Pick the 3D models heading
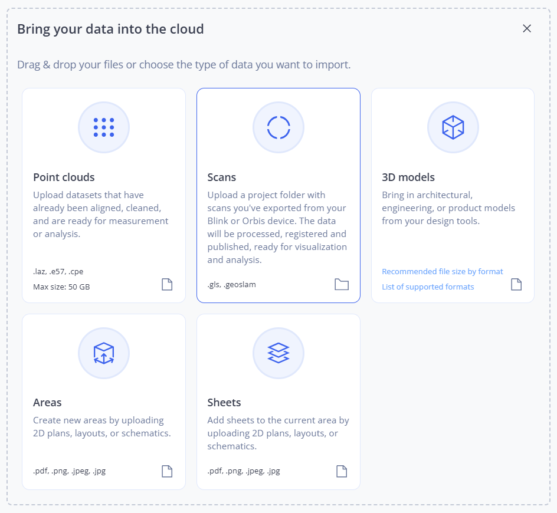The image size is (557, 513). [408, 177]
